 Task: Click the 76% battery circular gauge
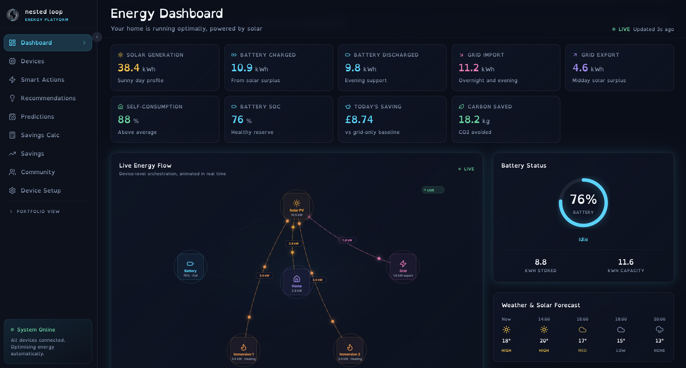pyautogui.click(x=583, y=203)
